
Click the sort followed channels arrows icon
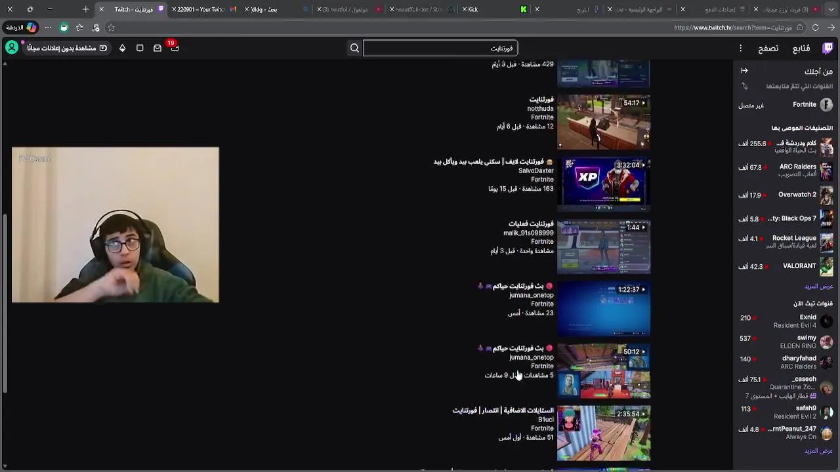pos(744,86)
